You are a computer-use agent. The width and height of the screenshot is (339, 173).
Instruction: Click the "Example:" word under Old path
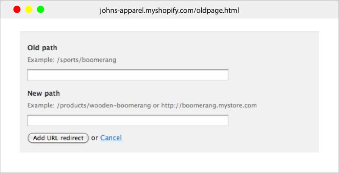click(41, 60)
